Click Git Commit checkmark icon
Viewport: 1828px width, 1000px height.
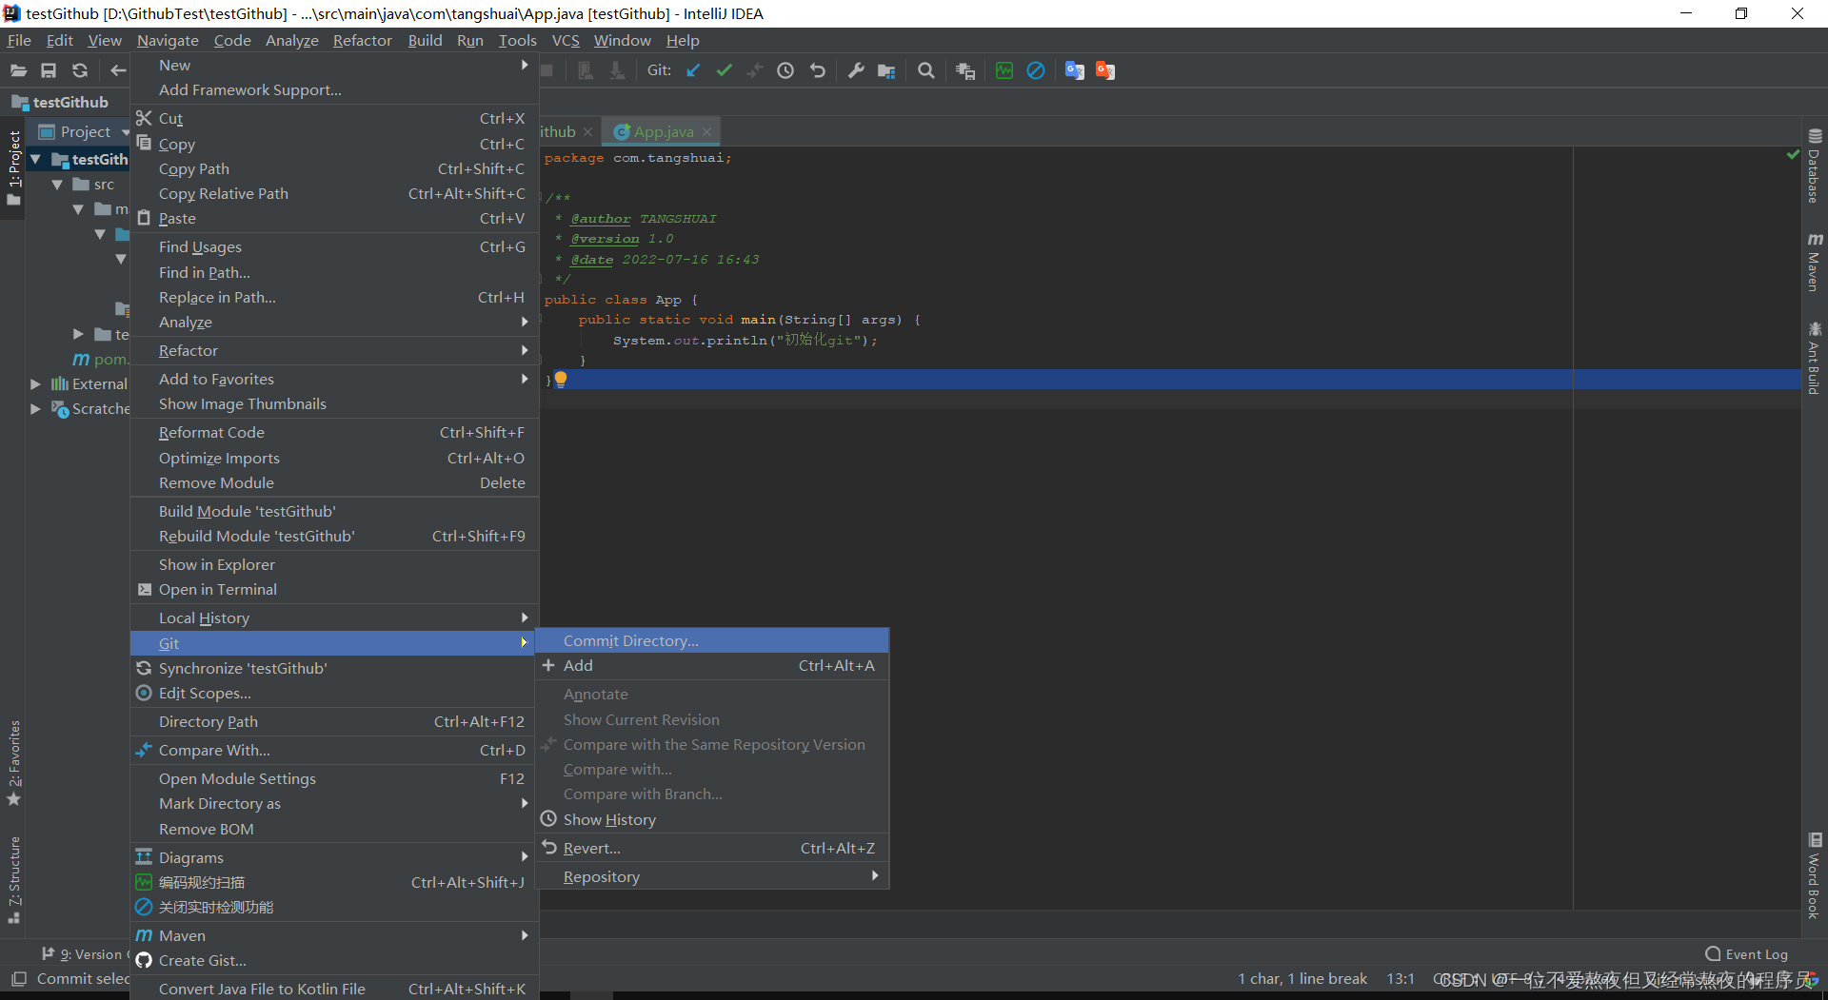tap(725, 70)
